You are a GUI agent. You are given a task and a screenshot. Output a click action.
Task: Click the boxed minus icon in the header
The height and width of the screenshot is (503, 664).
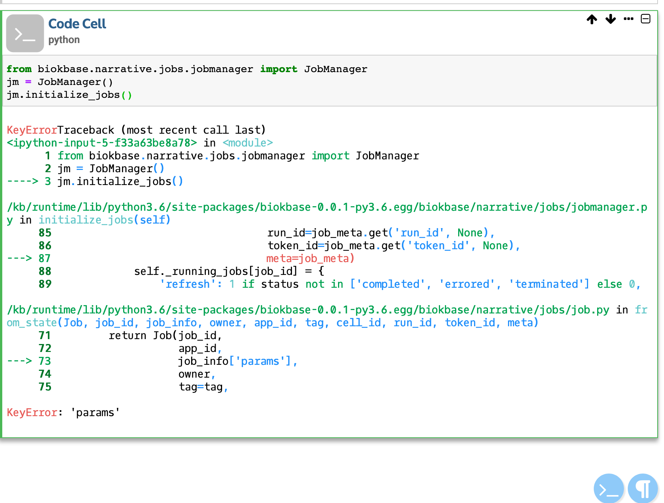(x=645, y=19)
